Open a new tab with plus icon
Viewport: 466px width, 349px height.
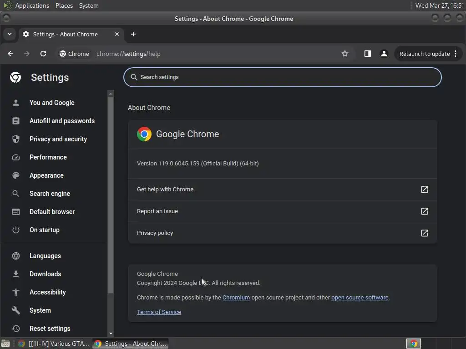(133, 34)
